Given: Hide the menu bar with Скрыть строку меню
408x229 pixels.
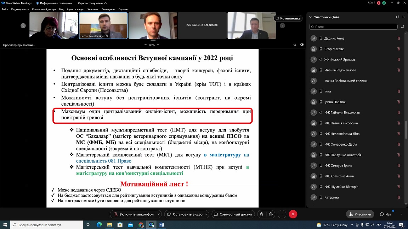Looking at the screenshot, I should (92, 3).
